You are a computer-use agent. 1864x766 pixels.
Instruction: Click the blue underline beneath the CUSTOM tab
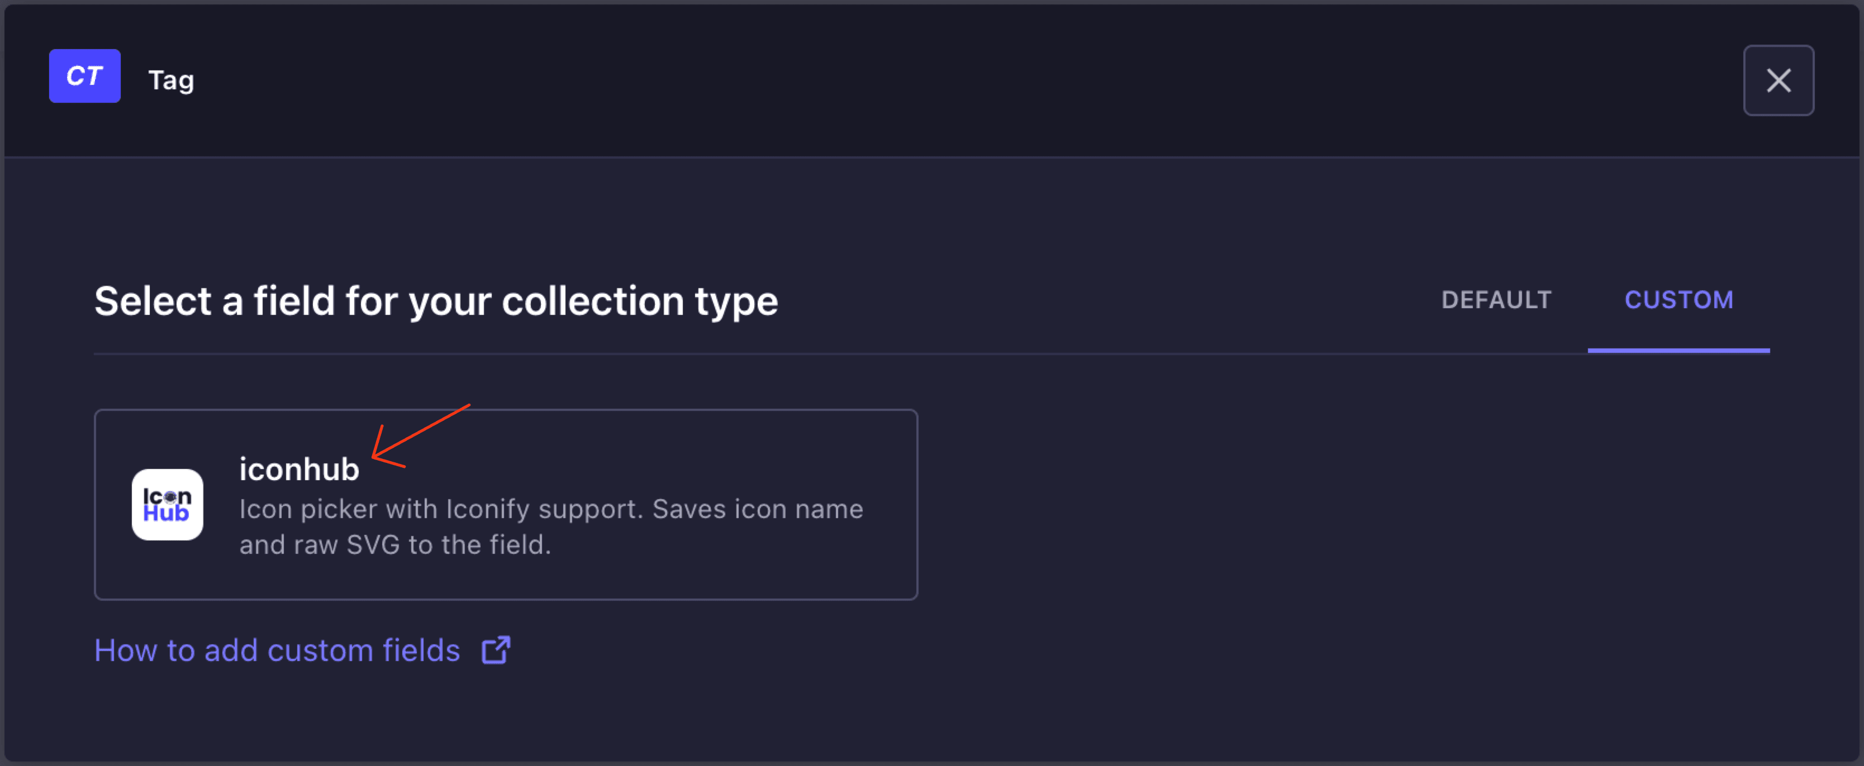click(x=1678, y=351)
